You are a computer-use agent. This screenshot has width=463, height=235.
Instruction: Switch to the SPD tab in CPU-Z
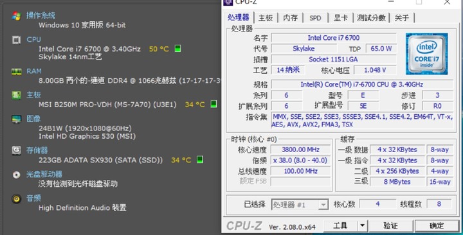[x=315, y=18]
